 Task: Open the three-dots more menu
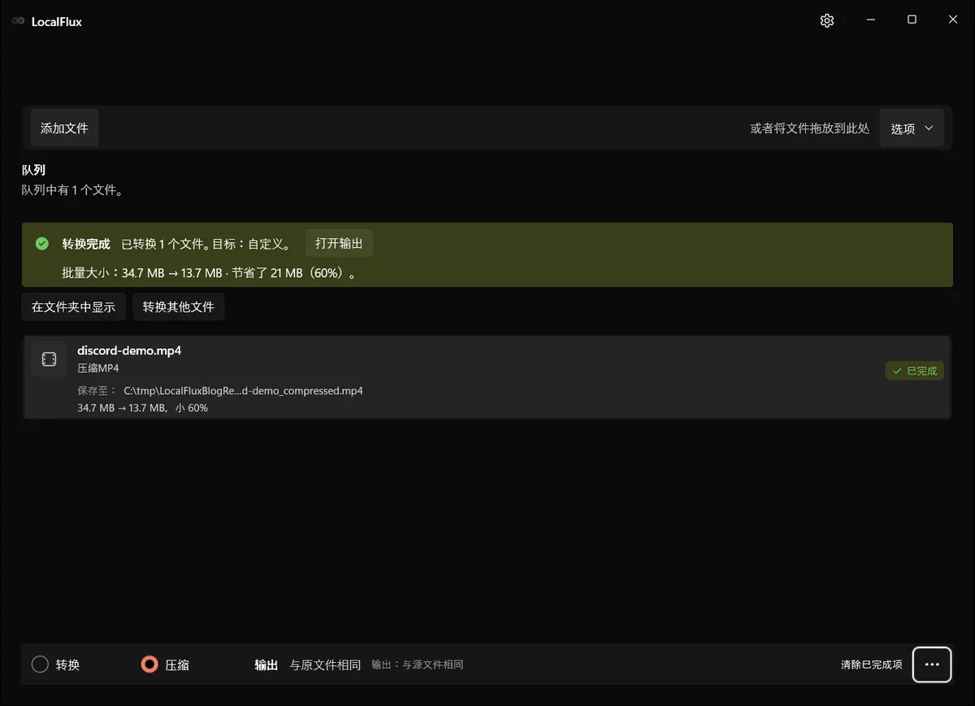point(932,665)
